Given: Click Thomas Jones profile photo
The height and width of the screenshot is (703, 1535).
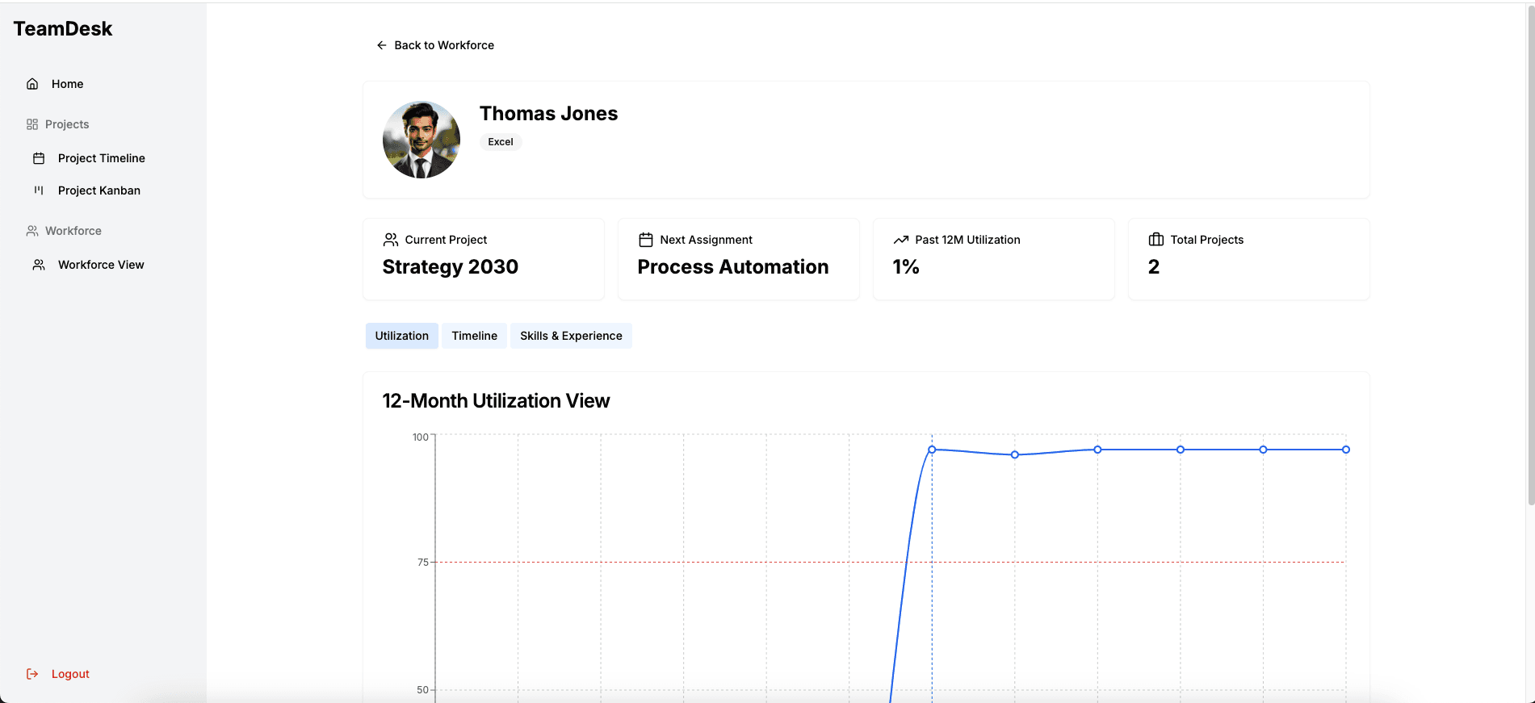Looking at the screenshot, I should pos(421,140).
